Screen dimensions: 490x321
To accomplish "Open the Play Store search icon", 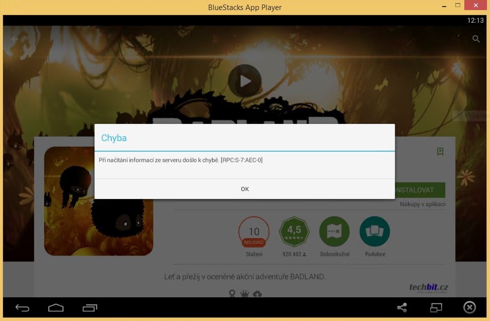I will (x=476, y=39).
